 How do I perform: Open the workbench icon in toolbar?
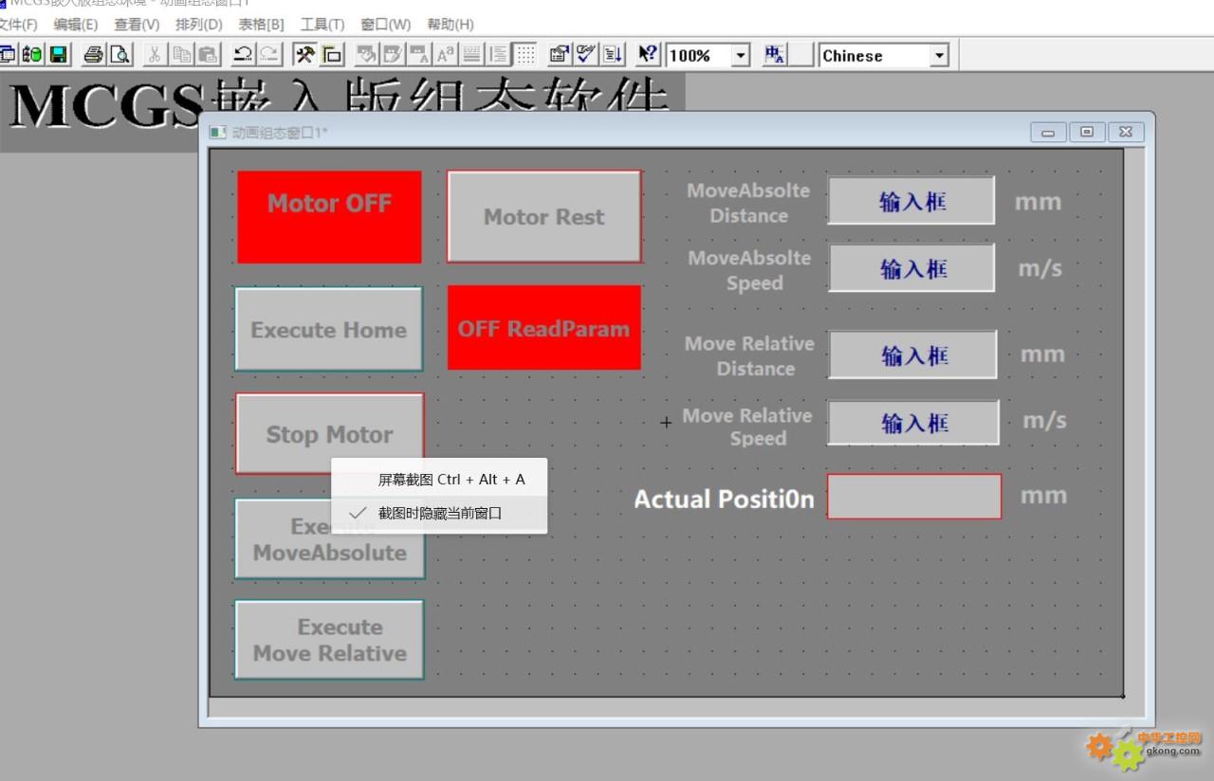(8, 55)
